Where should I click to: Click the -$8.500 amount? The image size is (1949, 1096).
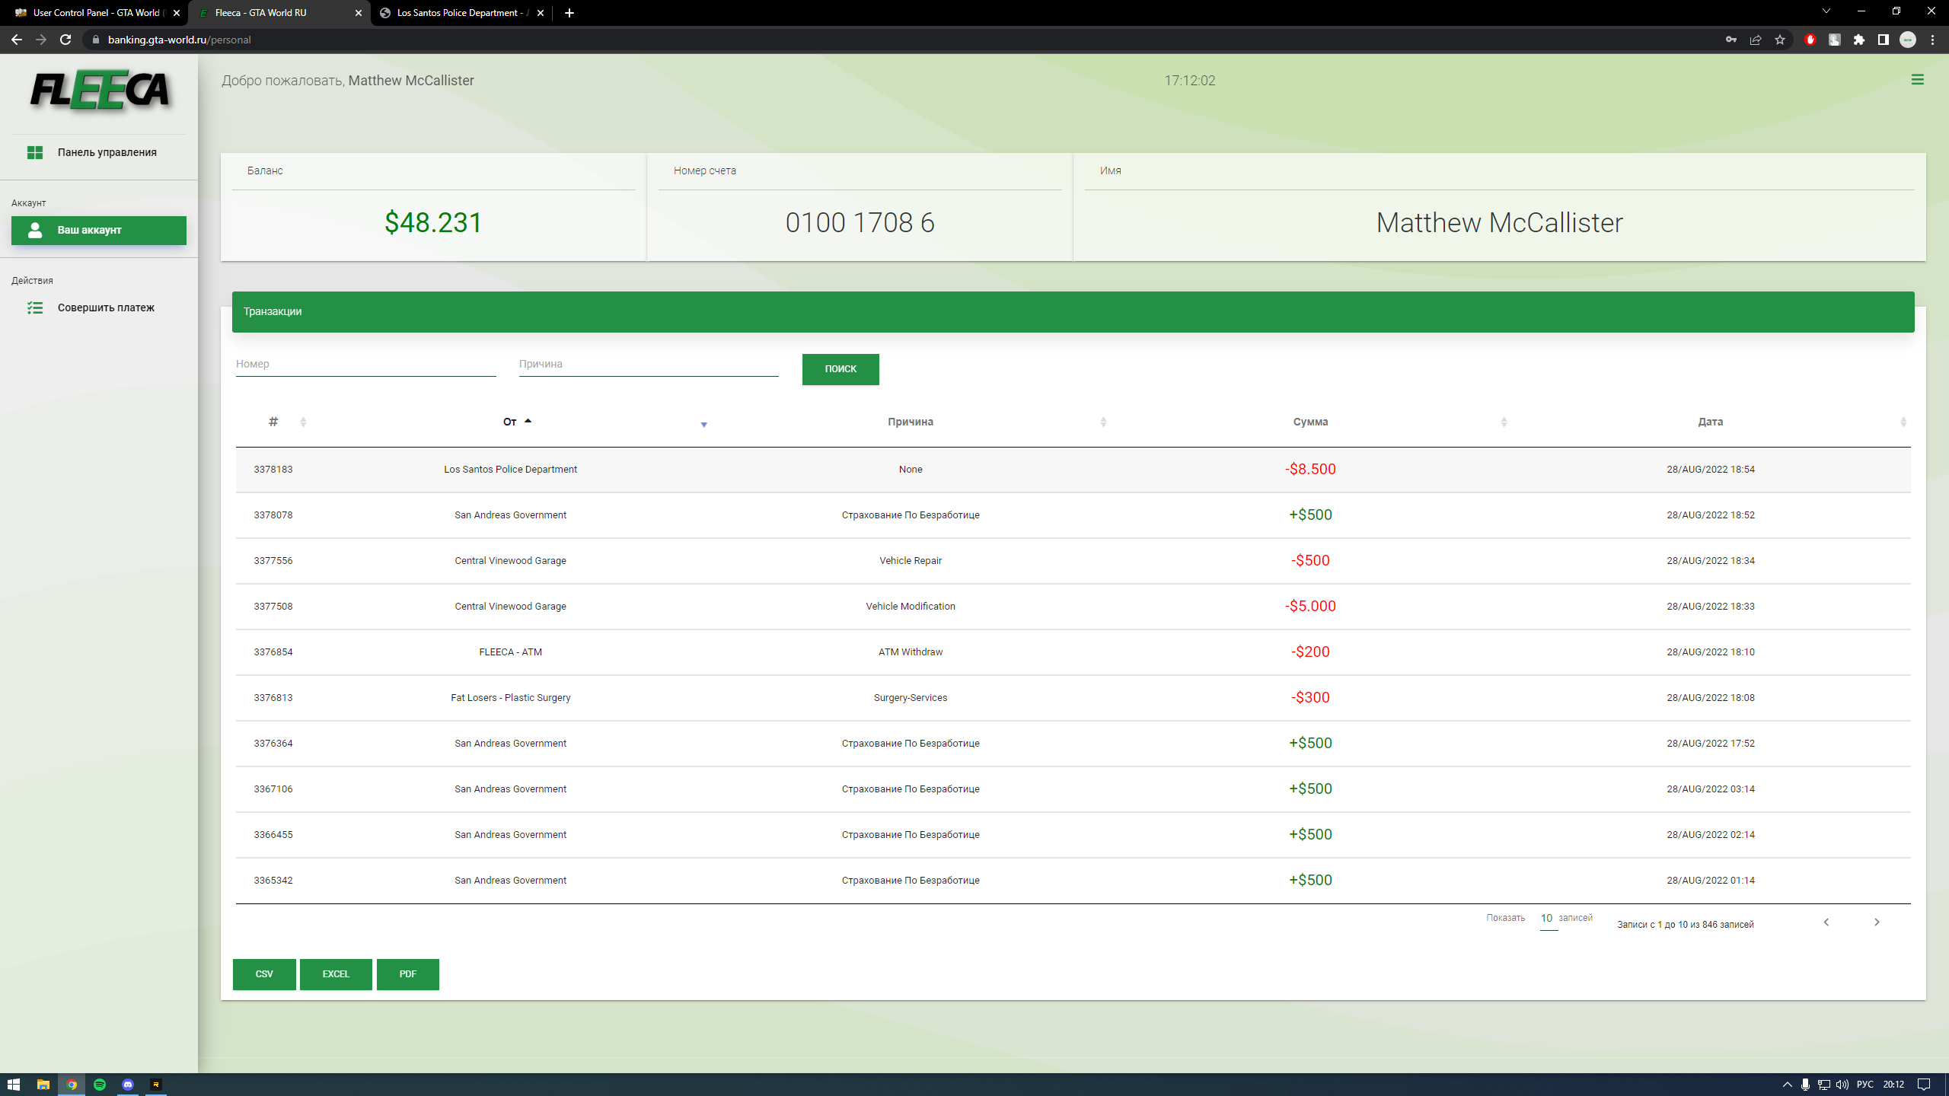[x=1310, y=470]
